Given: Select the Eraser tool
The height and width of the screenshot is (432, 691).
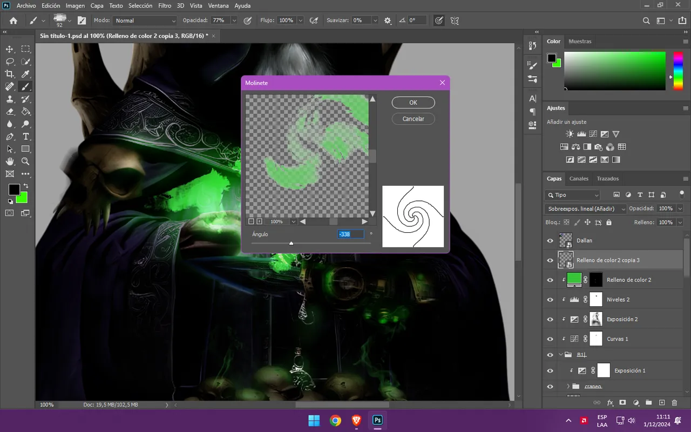Looking at the screenshot, I should point(10,112).
